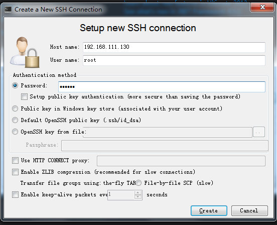
Task: Click the user with padlock icon
Action: point(25,52)
